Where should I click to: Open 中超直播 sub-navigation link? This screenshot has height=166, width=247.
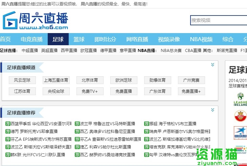tap(30, 50)
